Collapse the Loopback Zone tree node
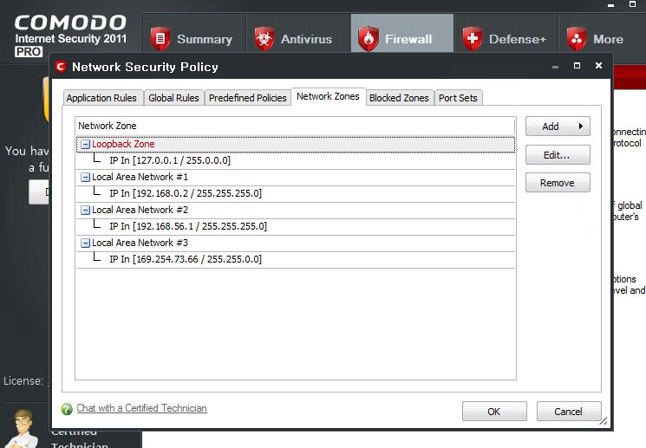The height and width of the screenshot is (448, 646). (x=85, y=145)
